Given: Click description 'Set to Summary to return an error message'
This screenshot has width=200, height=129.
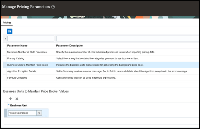Looking at the screenshot, I should [x=122, y=71].
